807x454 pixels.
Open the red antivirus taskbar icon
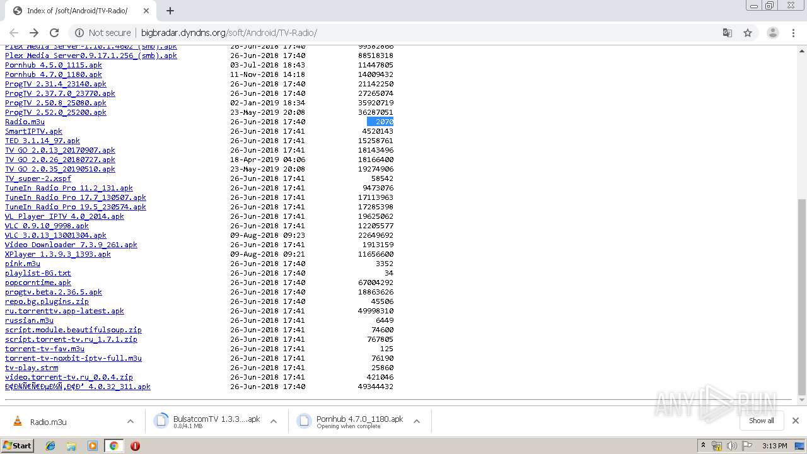pos(135,446)
